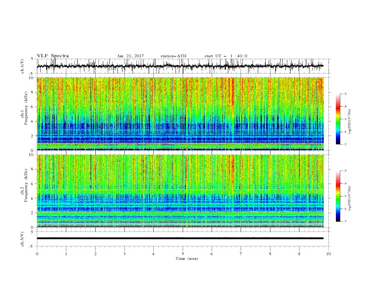370x285 pixels.
Task: Click the flat ch.3 voltage trace
Action: [x=180, y=238]
